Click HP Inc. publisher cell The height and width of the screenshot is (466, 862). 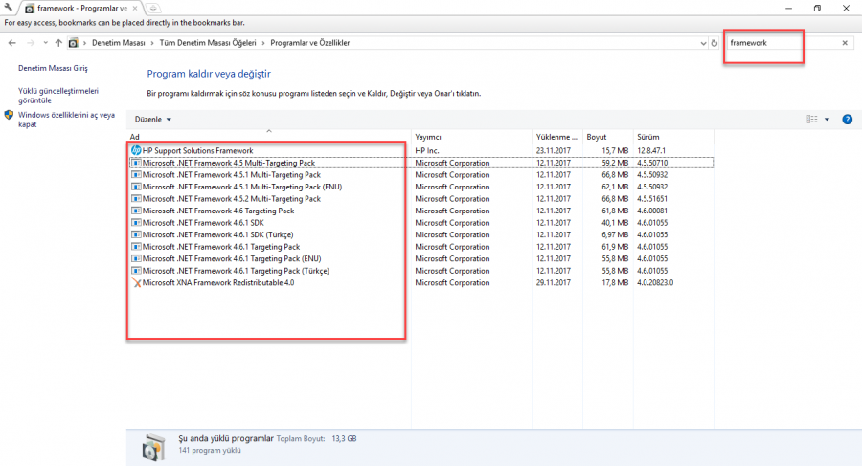click(427, 150)
